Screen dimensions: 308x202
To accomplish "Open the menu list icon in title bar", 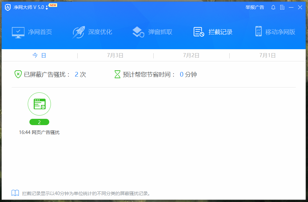I will 282,8.
